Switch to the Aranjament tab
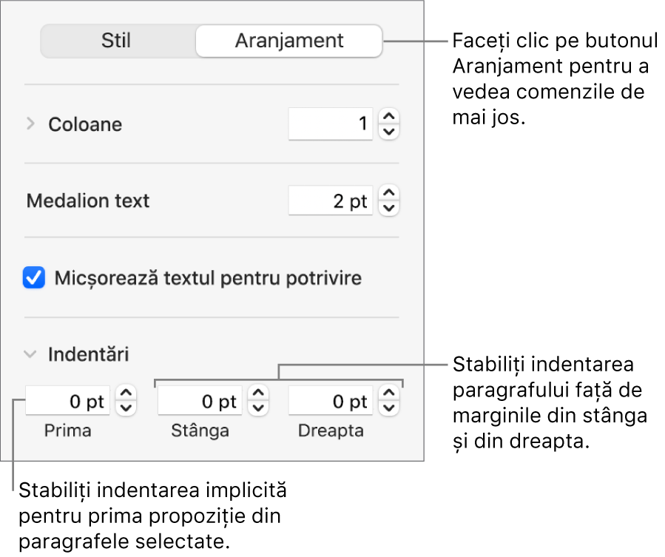The image size is (665, 557). pos(288,41)
